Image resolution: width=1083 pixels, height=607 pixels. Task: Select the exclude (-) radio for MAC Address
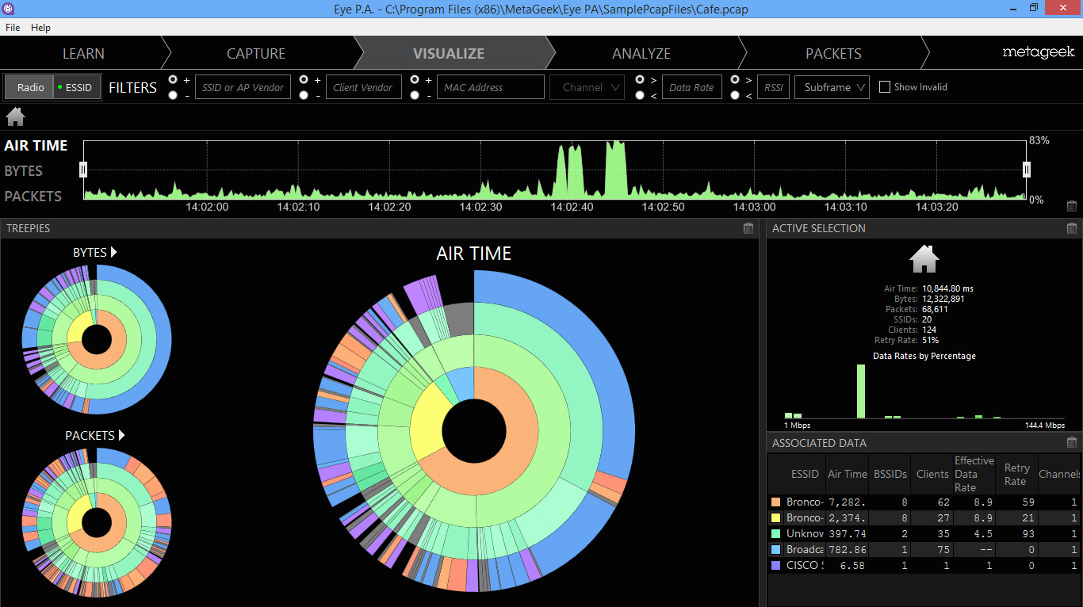tap(415, 95)
